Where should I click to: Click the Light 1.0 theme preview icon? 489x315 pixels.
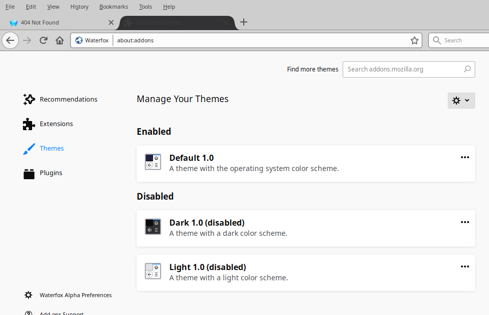[153, 271]
